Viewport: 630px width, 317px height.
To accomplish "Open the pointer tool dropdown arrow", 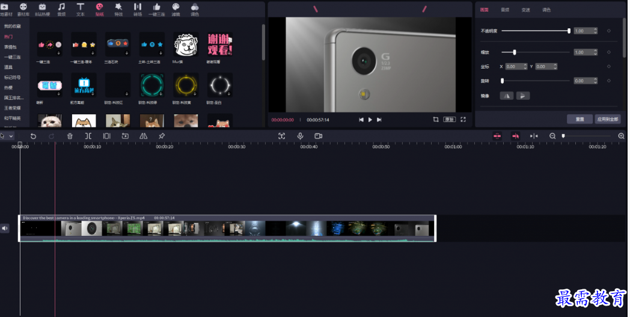I will (11, 136).
